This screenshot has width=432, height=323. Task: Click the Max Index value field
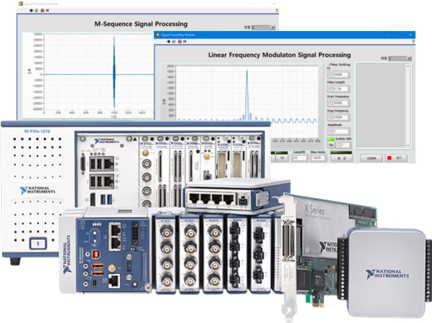pyautogui.click(x=318, y=158)
